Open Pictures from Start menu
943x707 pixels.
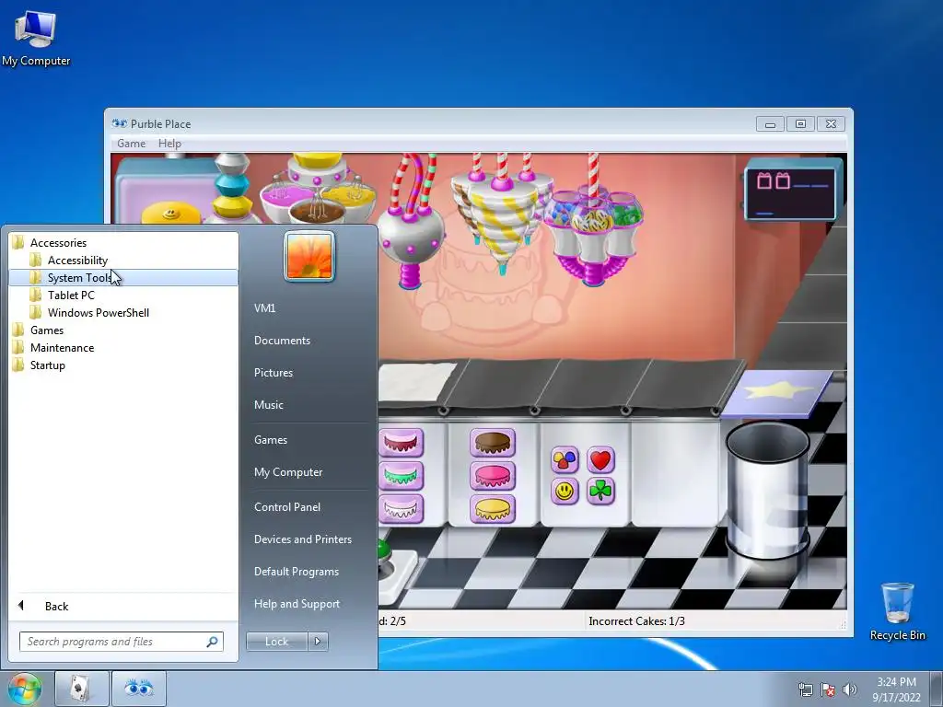[274, 373]
